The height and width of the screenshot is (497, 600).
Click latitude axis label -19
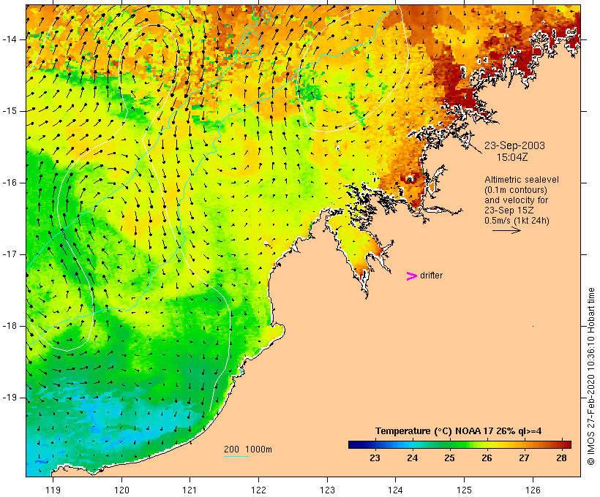point(10,398)
